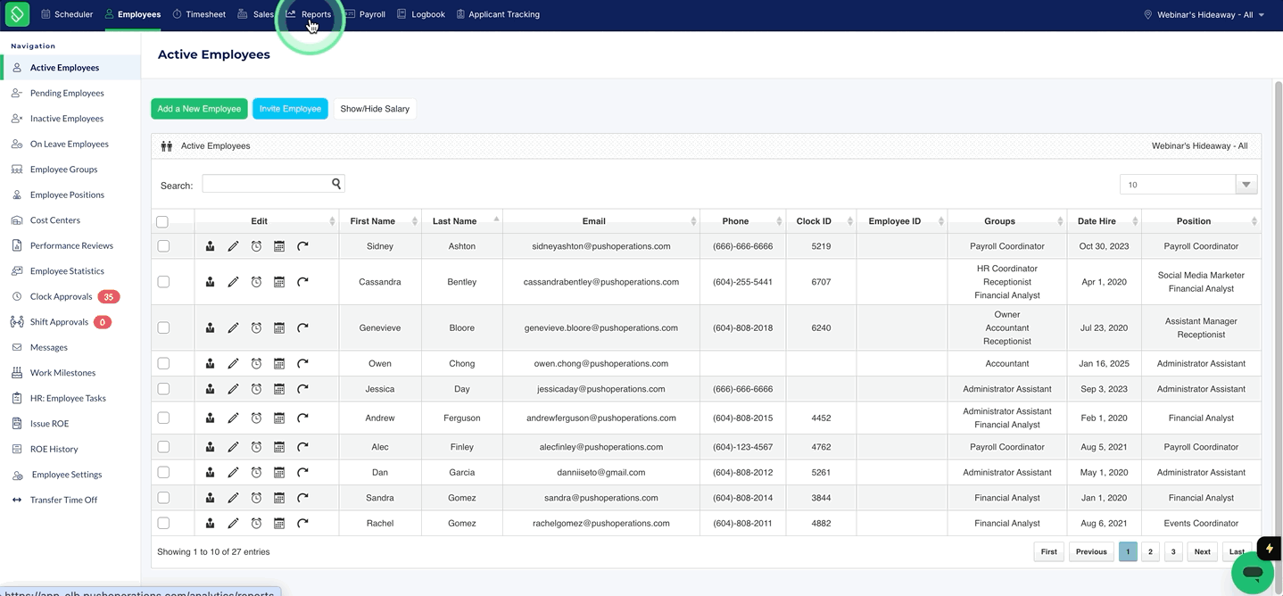Open the person profile icon for Cassandra Bentley
The width and height of the screenshot is (1283, 596).
210,282
